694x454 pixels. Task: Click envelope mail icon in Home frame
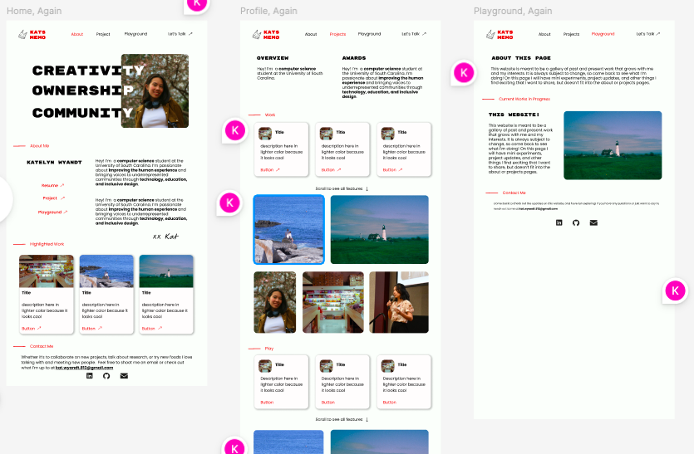124,376
